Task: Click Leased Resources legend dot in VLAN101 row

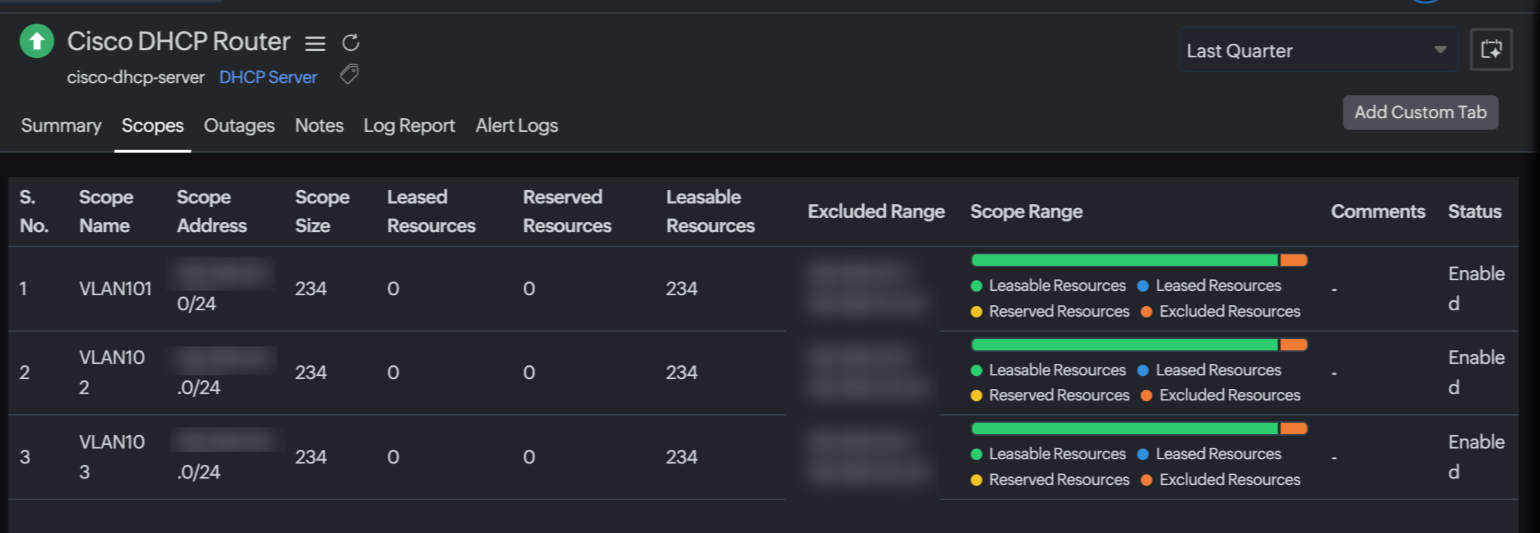Action: pos(1143,286)
